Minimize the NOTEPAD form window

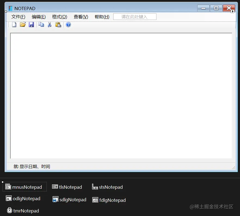pyautogui.click(x=203, y=8)
